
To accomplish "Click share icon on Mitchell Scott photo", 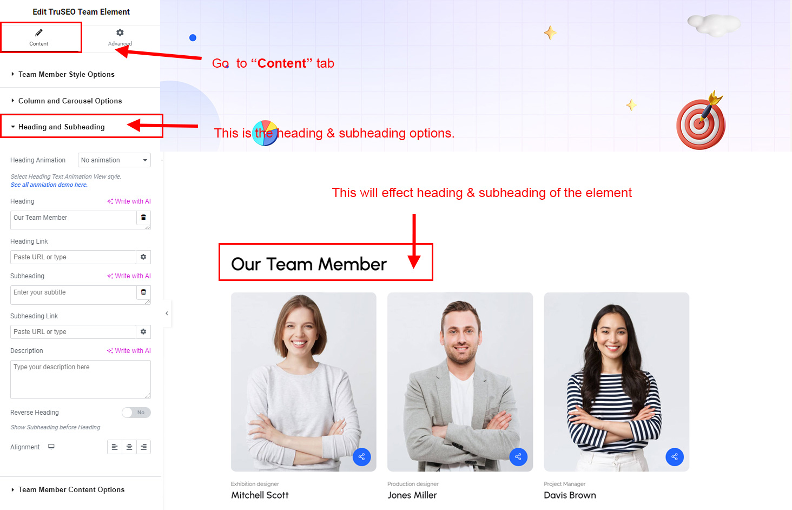I will coord(361,457).
